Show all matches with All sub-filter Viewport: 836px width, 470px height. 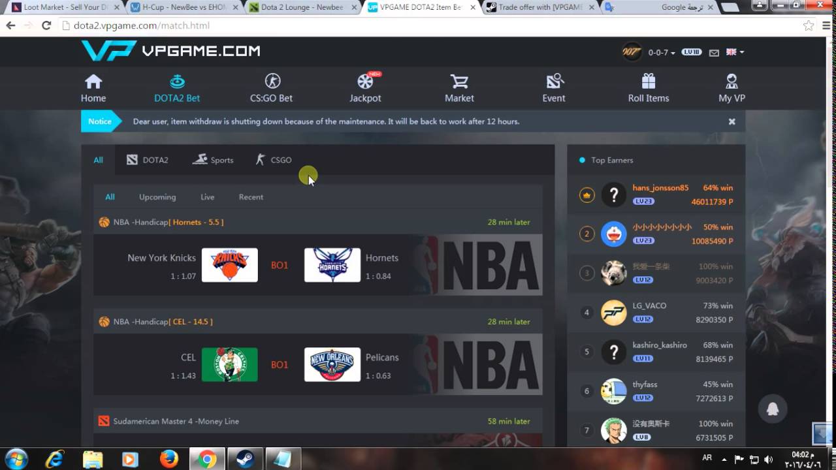[110, 197]
